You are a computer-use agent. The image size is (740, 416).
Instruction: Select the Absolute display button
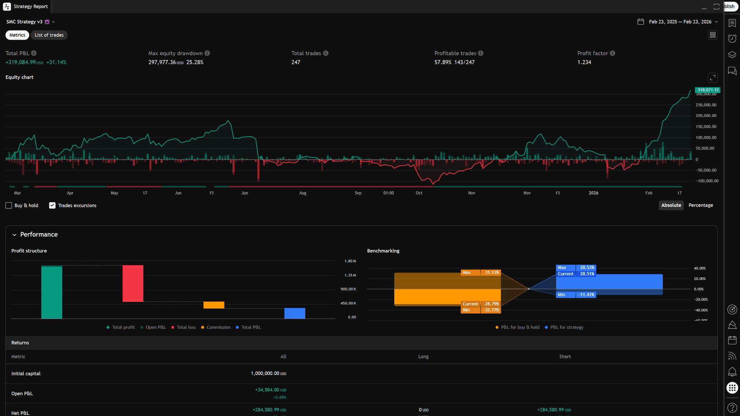(671, 205)
